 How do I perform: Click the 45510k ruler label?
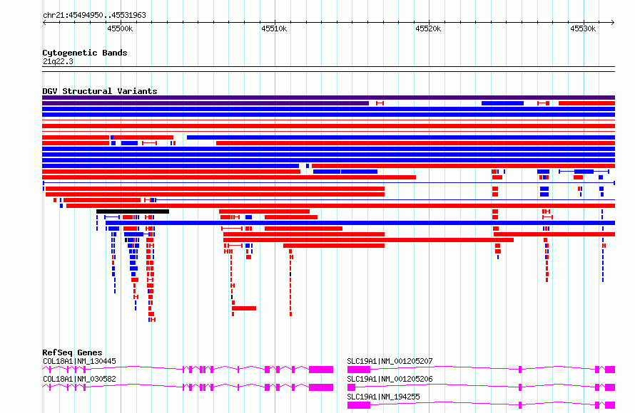point(274,28)
